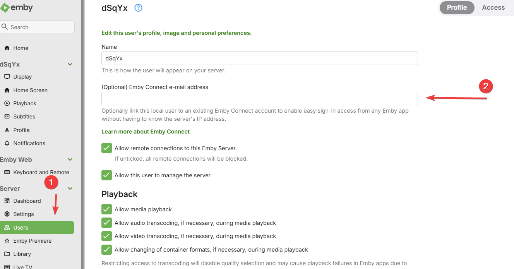Open Learn more about Emby Connect link
514x269 pixels.
click(146, 132)
